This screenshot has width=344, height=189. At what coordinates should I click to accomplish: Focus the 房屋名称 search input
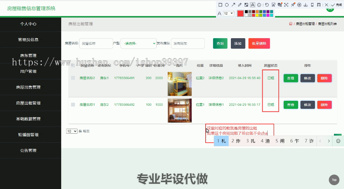coord(96,44)
